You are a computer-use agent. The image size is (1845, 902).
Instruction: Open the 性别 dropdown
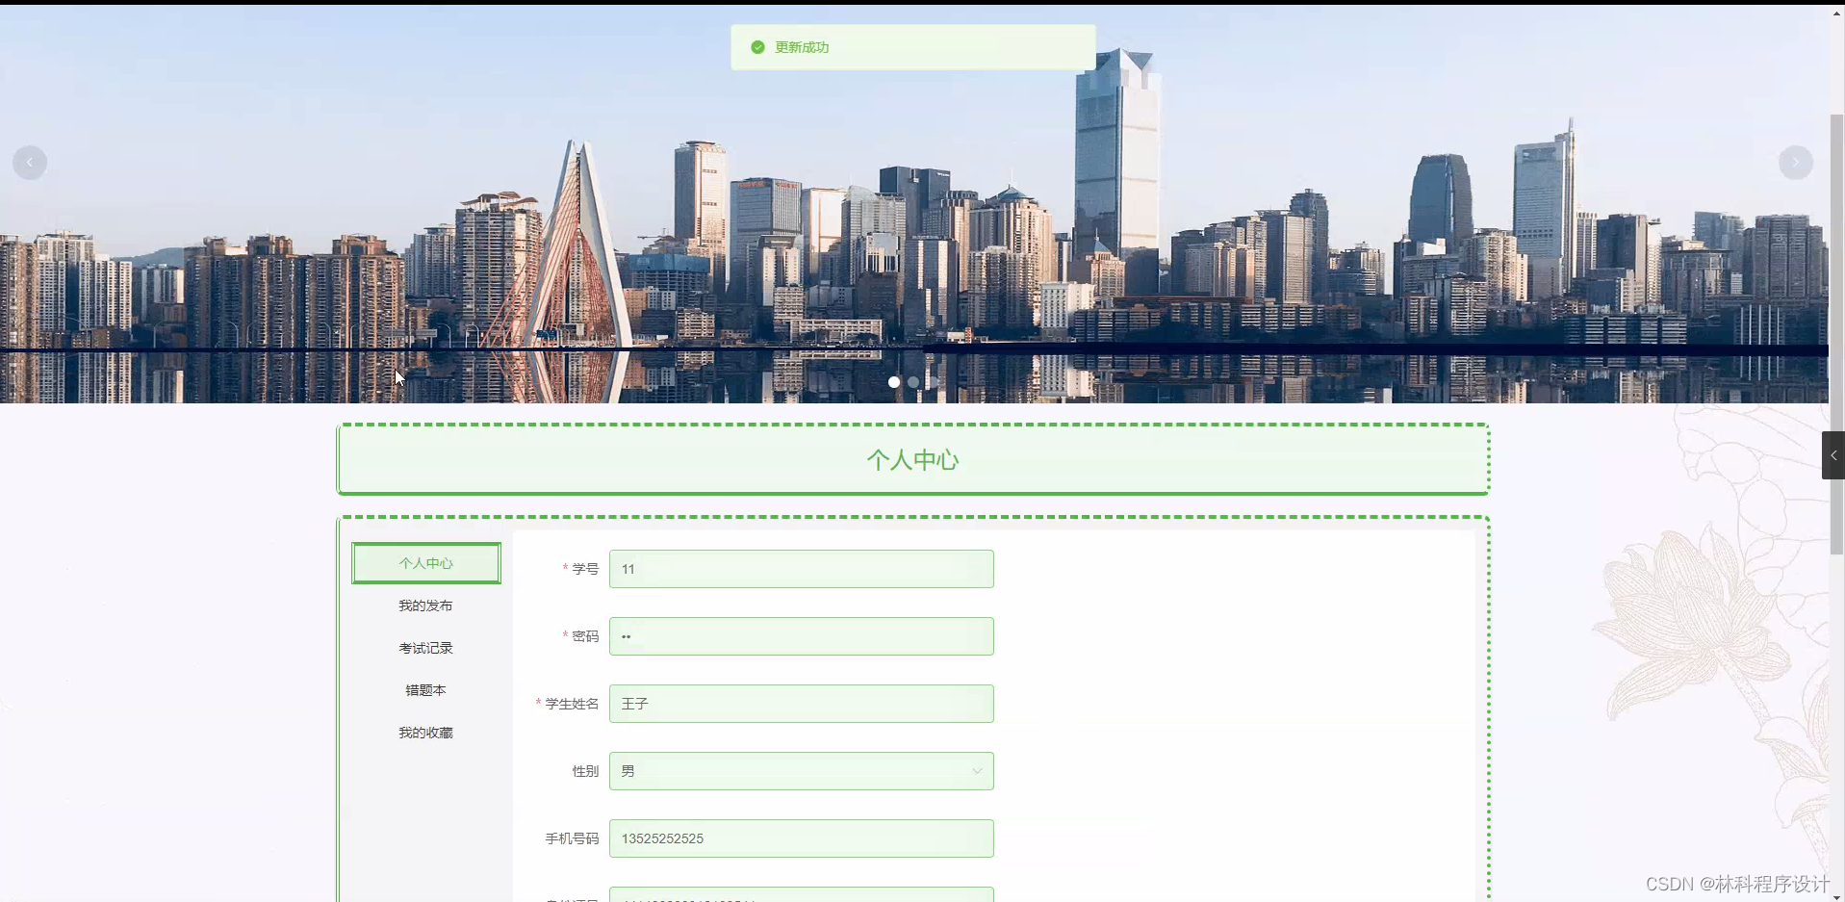pyautogui.click(x=802, y=771)
